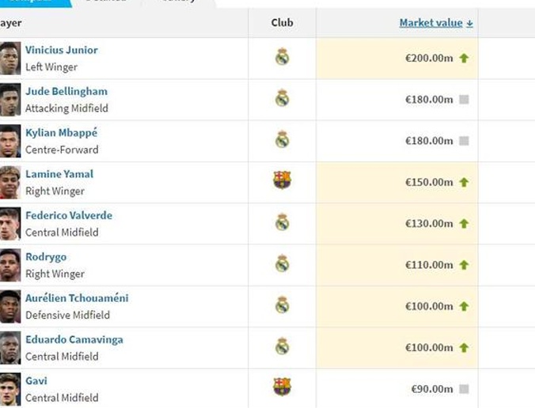The width and height of the screenshot is (535, 408).
Task: Click the Club column header
Action: click(x=283, y=23)
